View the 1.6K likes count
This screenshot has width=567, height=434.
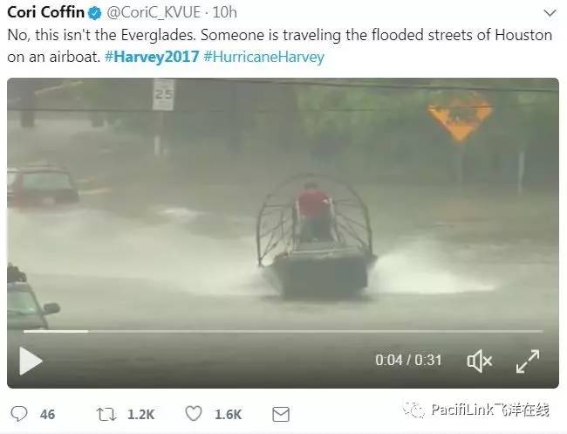[x=229, y=415]
